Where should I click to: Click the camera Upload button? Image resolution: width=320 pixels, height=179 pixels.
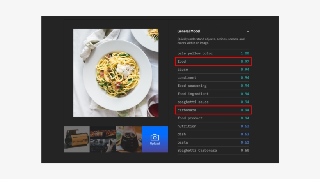155,139
